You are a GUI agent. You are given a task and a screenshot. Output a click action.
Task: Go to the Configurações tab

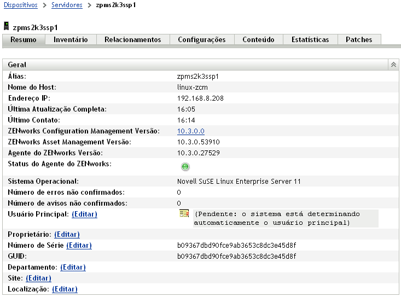point(202,39)
